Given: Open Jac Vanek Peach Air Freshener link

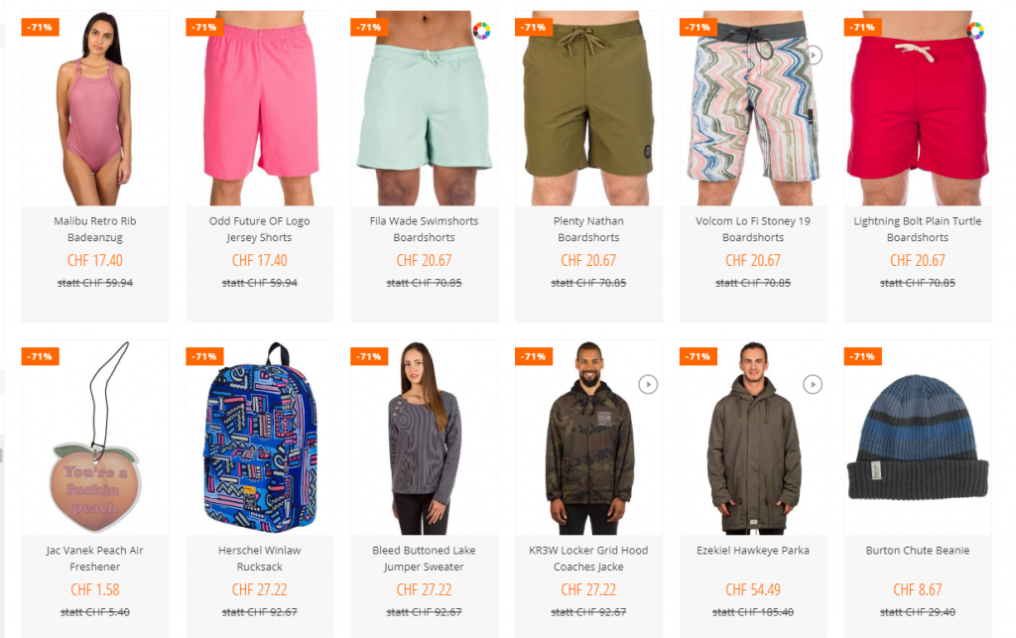Looking at the screenshot, I should coord(95,559).
